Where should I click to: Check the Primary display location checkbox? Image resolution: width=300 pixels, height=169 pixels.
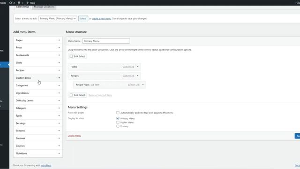click(118, 126)
